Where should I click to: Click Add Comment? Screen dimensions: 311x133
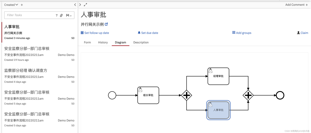[297, 5]
